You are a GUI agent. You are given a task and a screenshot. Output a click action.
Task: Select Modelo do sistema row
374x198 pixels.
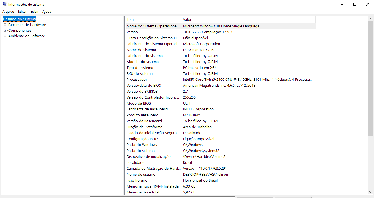tap(220, 62)
